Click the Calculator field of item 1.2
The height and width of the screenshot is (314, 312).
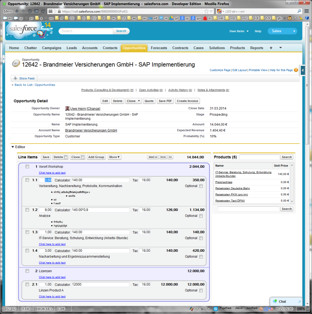pos(100,210)
